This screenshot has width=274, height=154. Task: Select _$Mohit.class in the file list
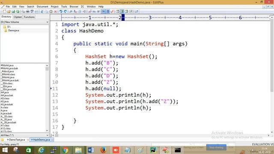[8, 74]
